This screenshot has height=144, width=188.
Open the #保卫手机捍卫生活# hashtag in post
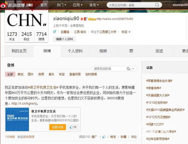[x=43, y=88]
